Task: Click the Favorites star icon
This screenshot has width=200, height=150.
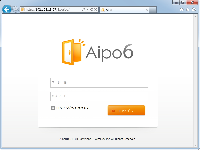Action: point(188,10)
